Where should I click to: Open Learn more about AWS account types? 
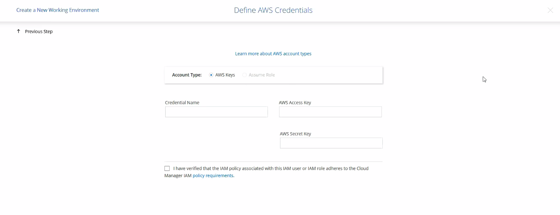pos(273,54)
